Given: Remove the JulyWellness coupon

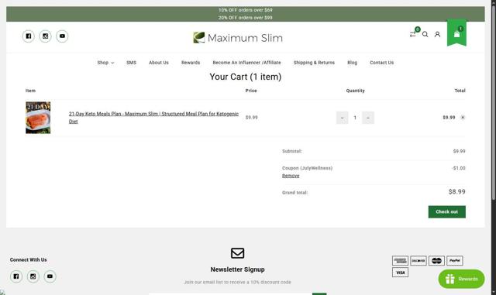Looking at the screenshot, I should [x=291, y=176].
